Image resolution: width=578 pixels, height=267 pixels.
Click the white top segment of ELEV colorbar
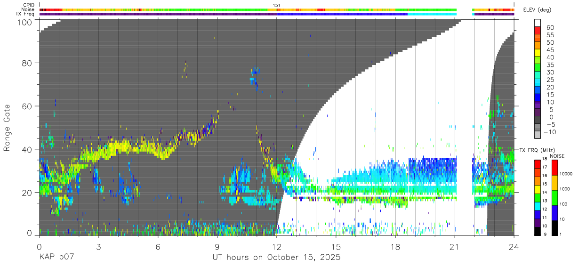coord(538,23)
